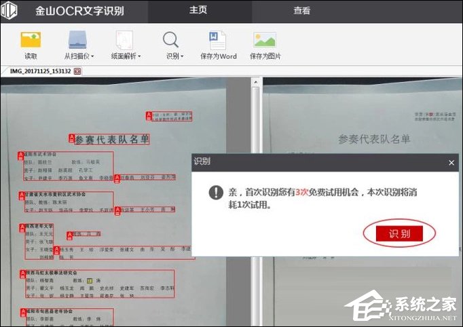Click the Kingsoft OCR app logo
The height and width of the screenshot is (327, 463).
(10, 11)
